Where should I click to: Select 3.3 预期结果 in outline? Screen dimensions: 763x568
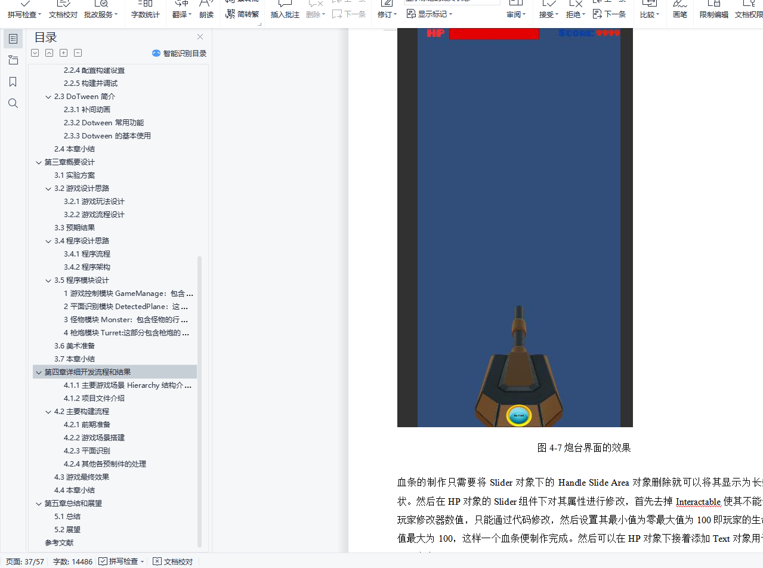[75, 228]
